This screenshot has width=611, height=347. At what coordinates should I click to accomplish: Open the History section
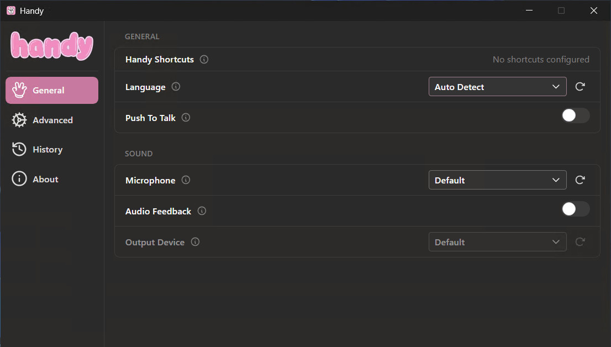[47, 149]
